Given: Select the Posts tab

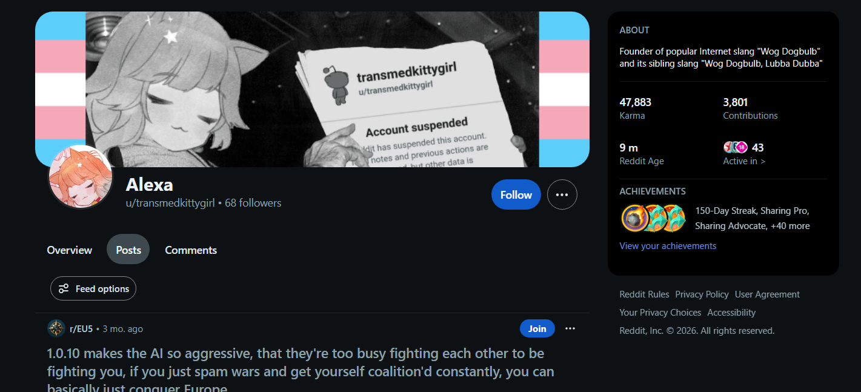Looking at the screenshot, I should (x=128, y=250).
